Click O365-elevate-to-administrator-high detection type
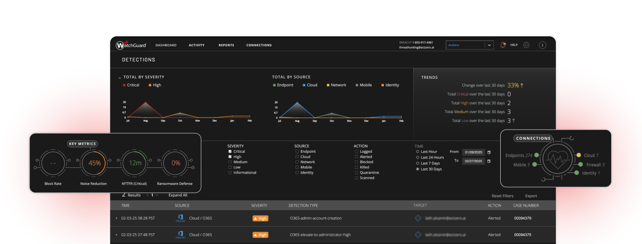 (320, 235)
